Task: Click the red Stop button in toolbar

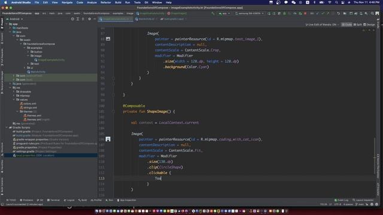Action: pos(305,13)
